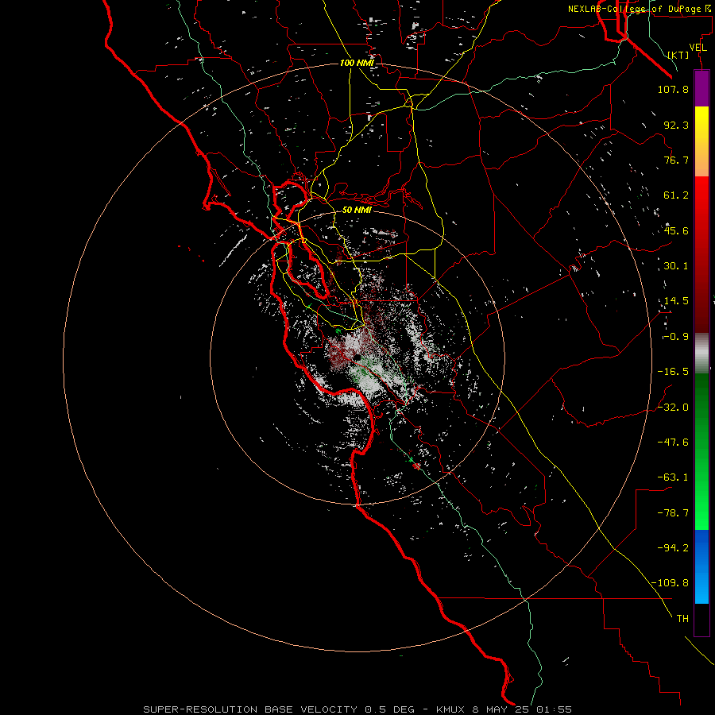Select the -63.1 scale label
The image size is (715, 715).
[x=673, y=477]
